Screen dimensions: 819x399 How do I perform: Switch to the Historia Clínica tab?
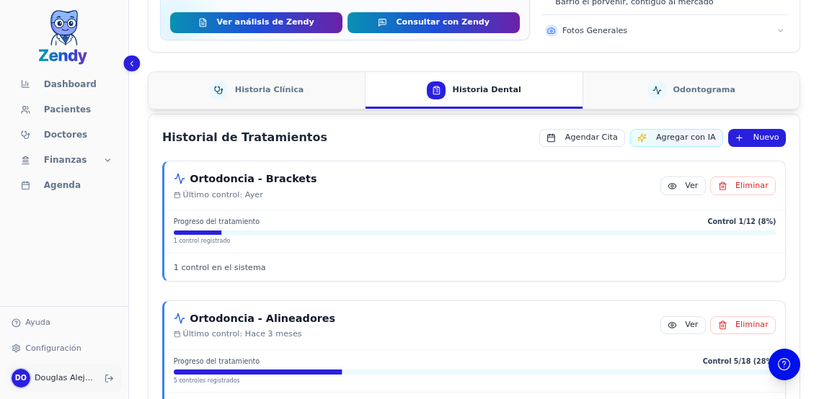coord(257,90)
